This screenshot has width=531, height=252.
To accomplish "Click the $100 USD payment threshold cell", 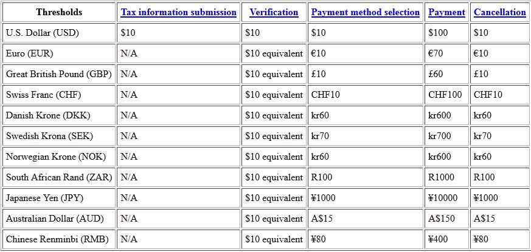I will coord(446,33).
